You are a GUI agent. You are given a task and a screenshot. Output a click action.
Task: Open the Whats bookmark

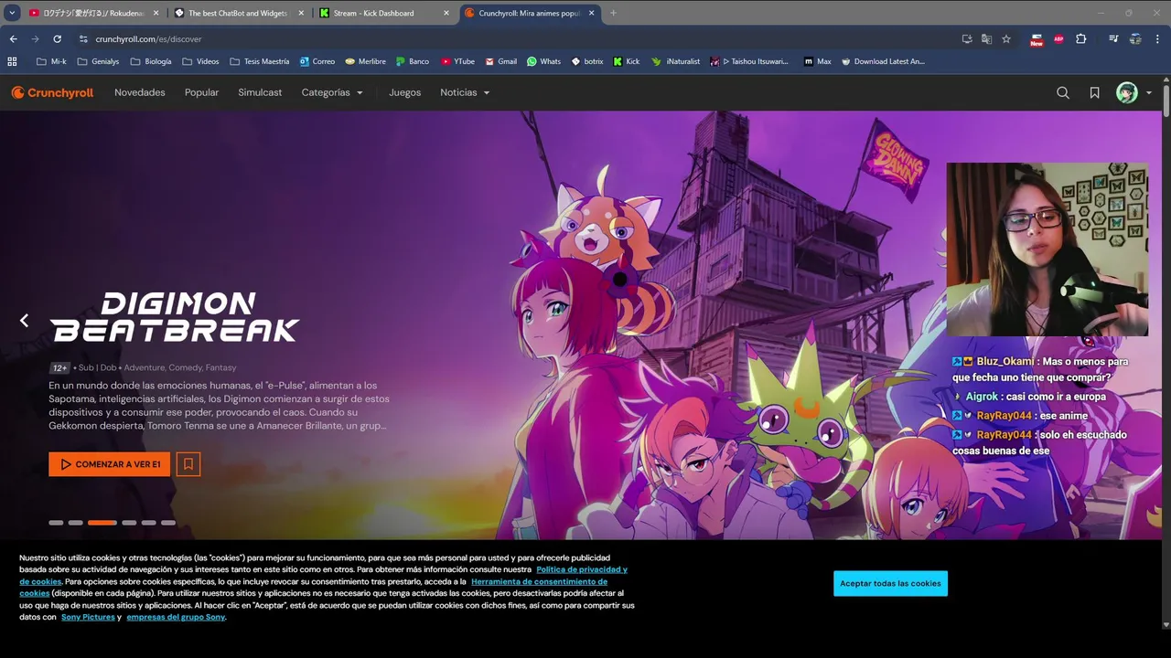click(543, 61)
